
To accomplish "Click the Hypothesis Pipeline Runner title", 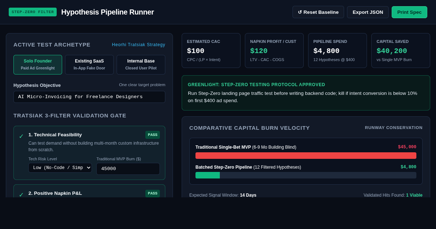I will click(x=108, y=12).
